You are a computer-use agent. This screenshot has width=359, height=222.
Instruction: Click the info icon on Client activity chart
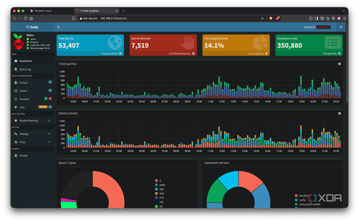click(339, 114)
